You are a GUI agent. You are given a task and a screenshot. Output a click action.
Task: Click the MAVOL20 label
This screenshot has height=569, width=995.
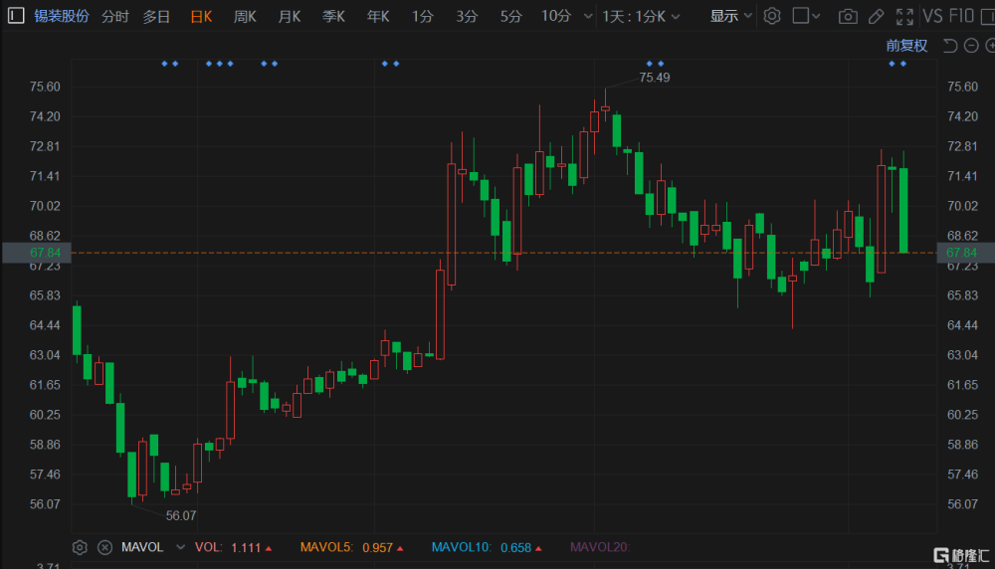(600, 547)
